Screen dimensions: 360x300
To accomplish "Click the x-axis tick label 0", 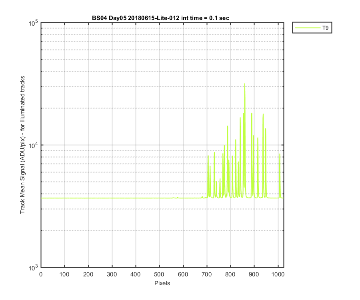I will pyautogui.click(x=41, y=274).
